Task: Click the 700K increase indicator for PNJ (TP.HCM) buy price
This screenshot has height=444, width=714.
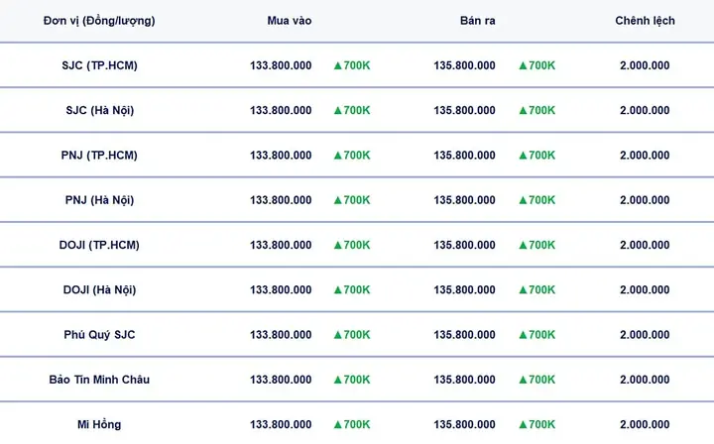Action: pos(352,156)
